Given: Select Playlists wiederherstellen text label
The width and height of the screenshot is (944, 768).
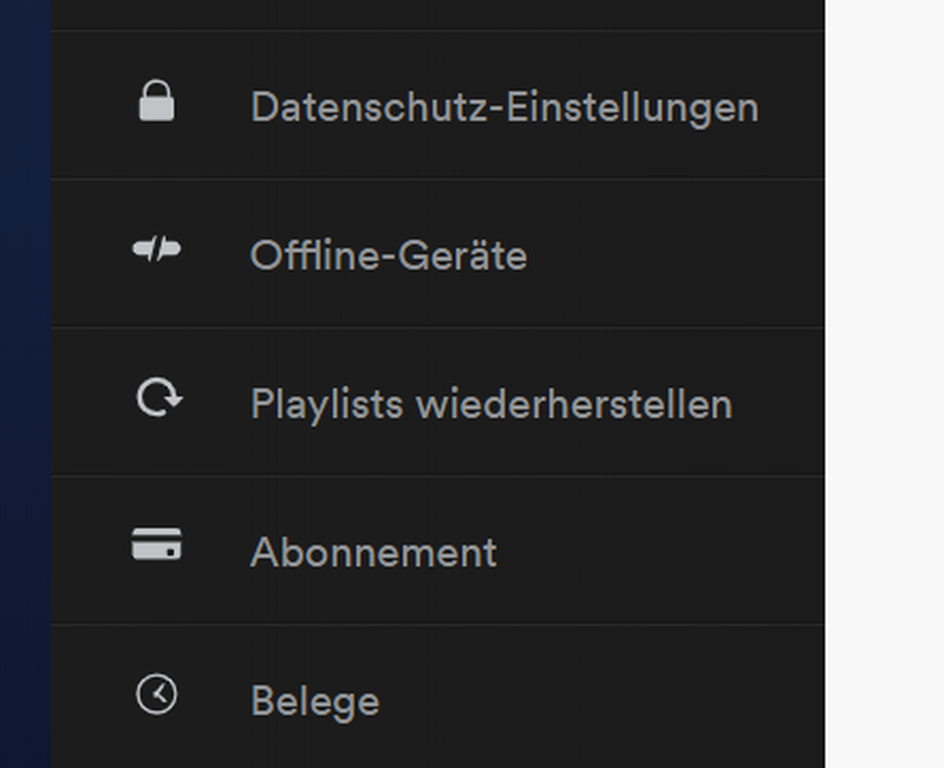Looking at the screenshot, I should (x=491, y=404).
